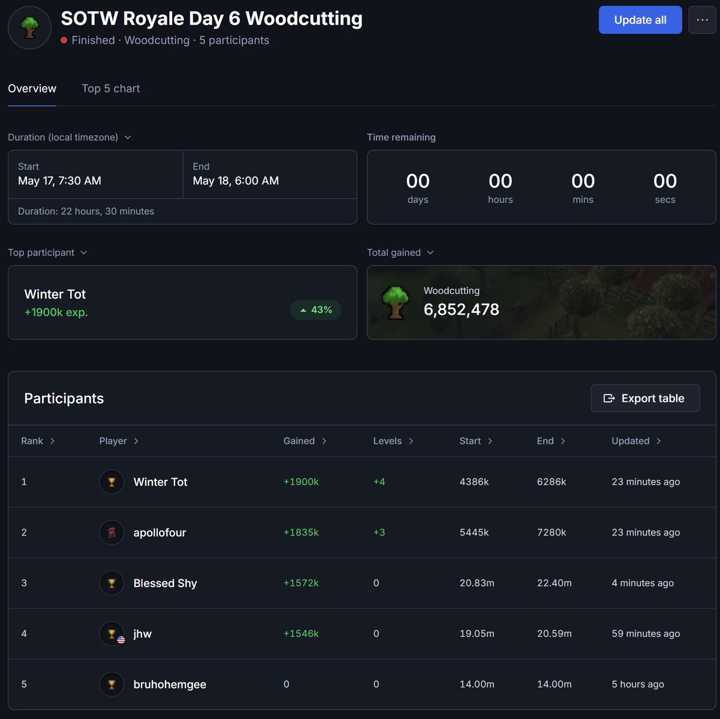Image resolution: width=720 pixels, height=719 pixels.
Task: Click the 7280k end value
Action: pyautogui.click(x=551, y=533)
